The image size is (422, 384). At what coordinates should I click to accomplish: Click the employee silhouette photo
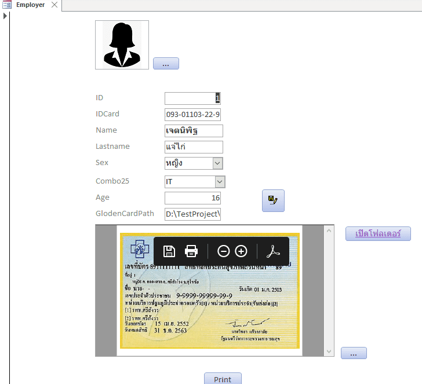(122, 45)
